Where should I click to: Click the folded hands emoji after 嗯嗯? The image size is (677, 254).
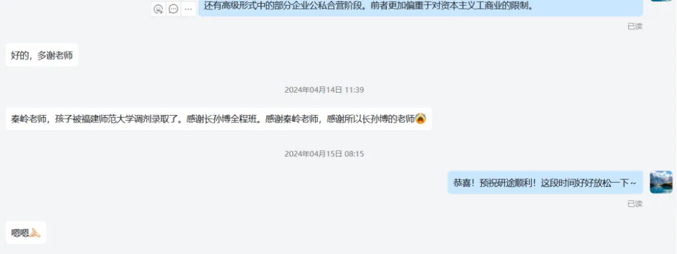[x=35, y=233]
